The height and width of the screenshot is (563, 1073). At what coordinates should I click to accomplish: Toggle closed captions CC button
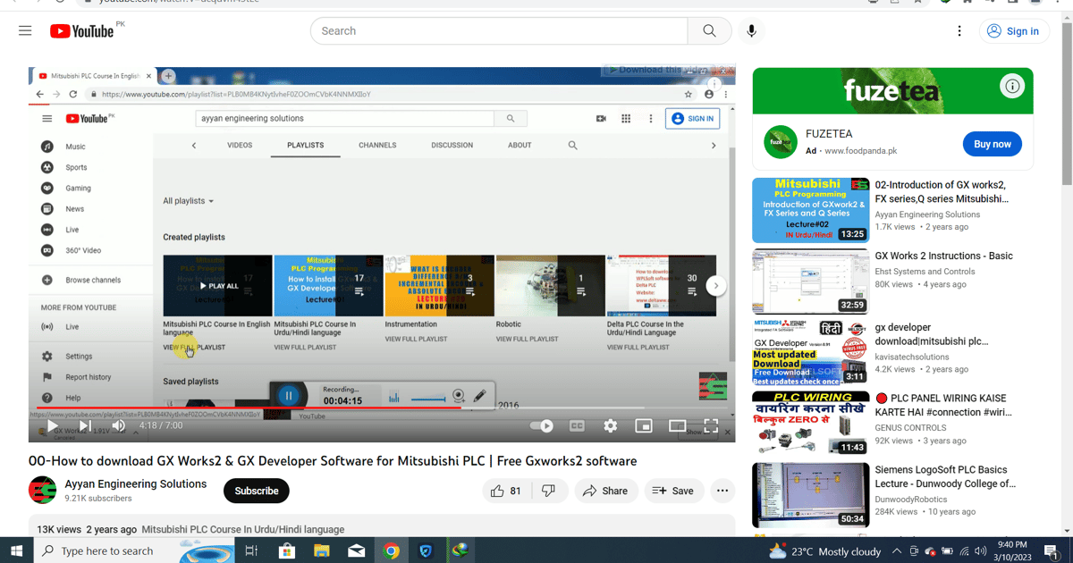click(577, 426)
